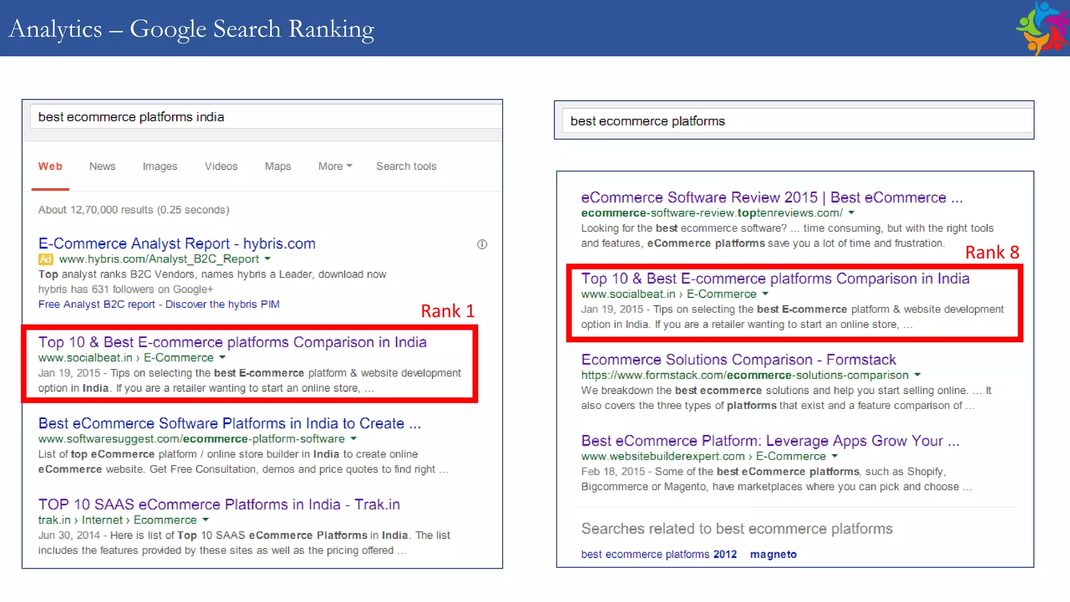The height and width of the screenshot is (602, 1070).
Task: Click 'Searches related to best ecommerce platforms' heading
Action: click(737, 529)
